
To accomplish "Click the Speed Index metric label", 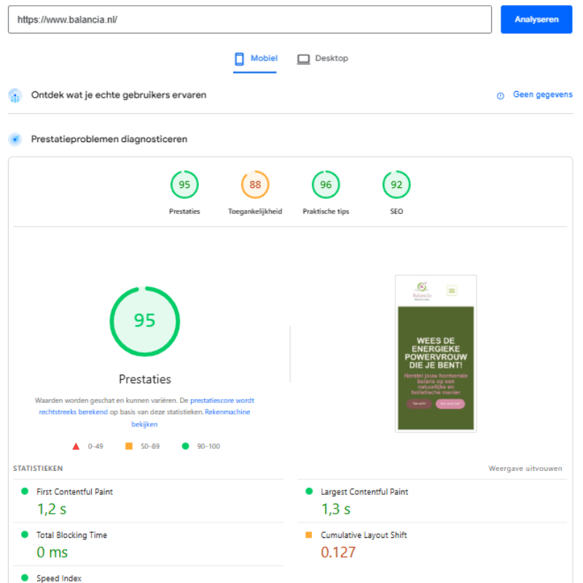I will 59,578.
